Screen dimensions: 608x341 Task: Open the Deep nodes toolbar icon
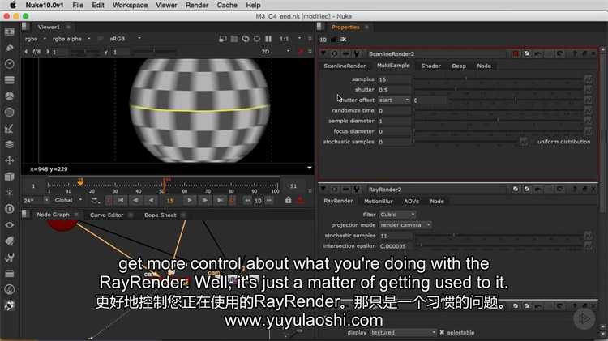[9, 209]
